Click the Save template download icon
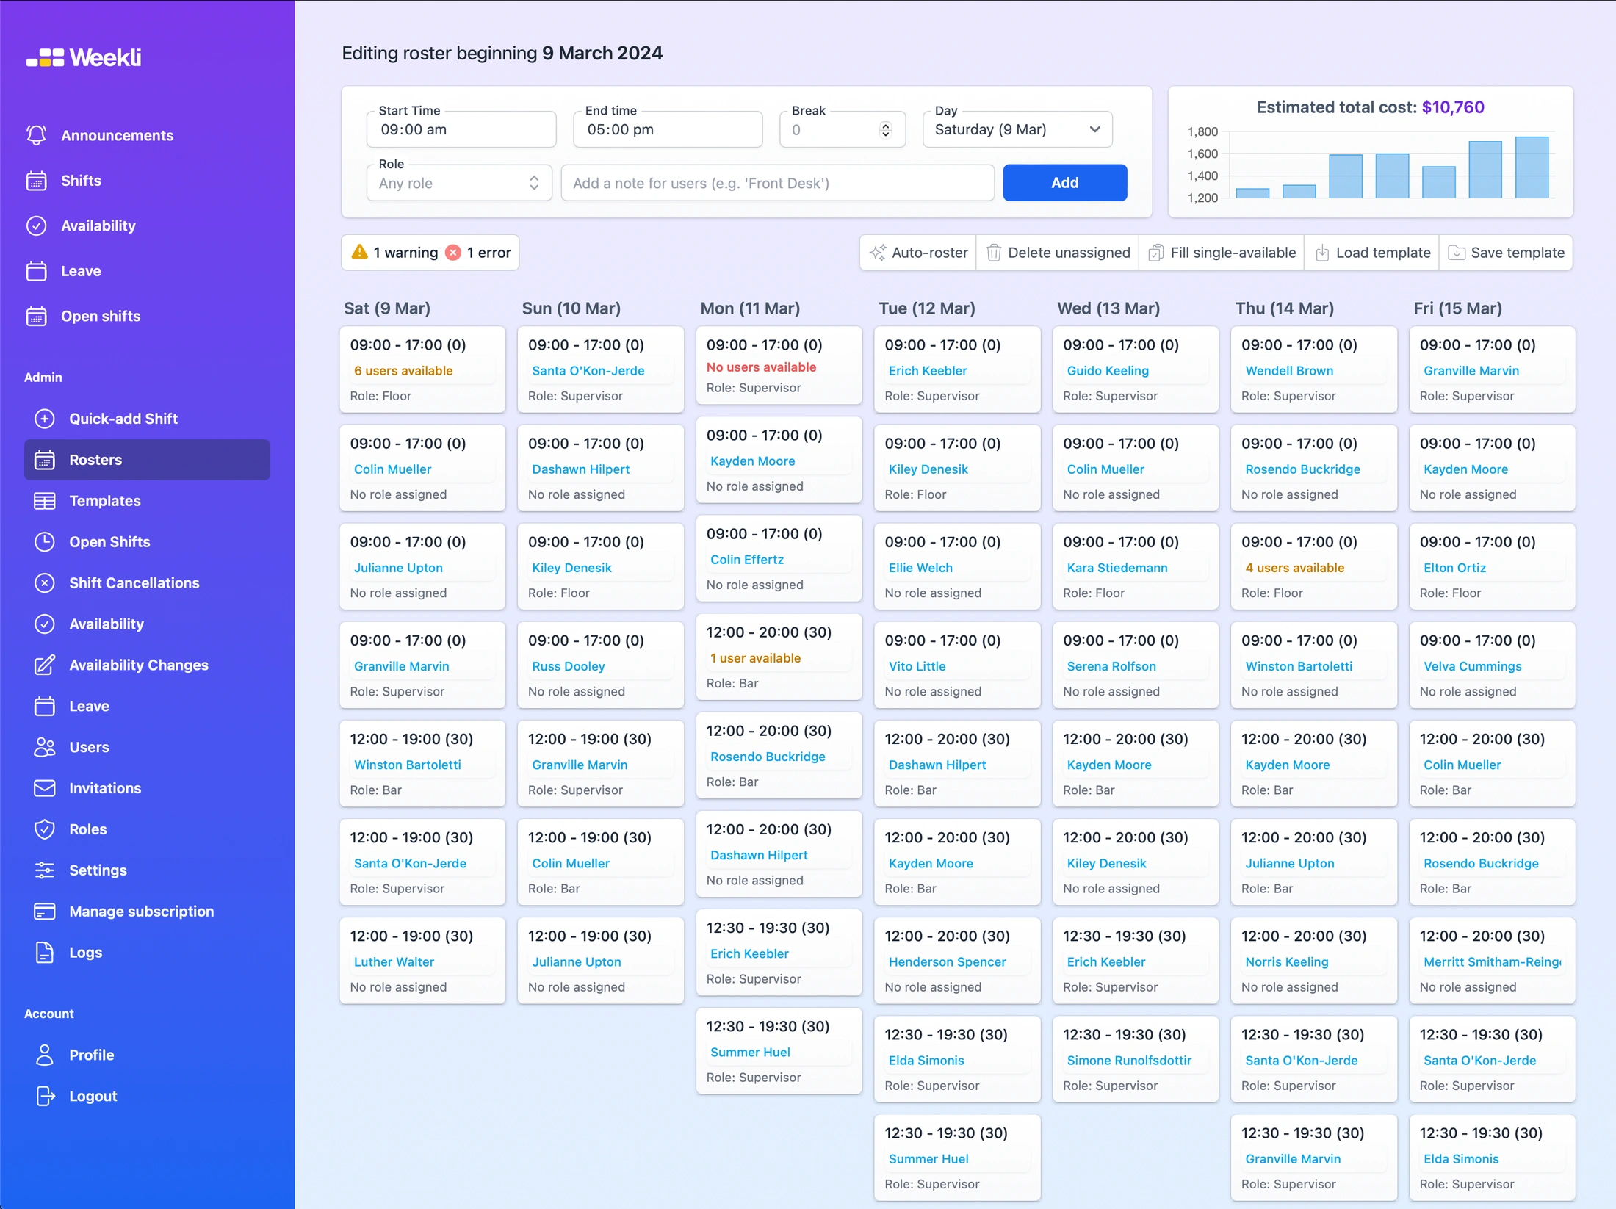The width and height of the screenshot is (1616, 1209). (1456, 253)
